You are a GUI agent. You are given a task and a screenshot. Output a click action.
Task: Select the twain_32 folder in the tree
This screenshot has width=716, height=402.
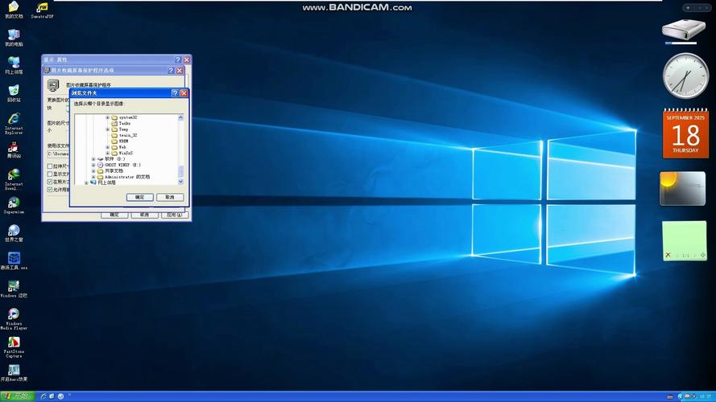click(128, 135)
